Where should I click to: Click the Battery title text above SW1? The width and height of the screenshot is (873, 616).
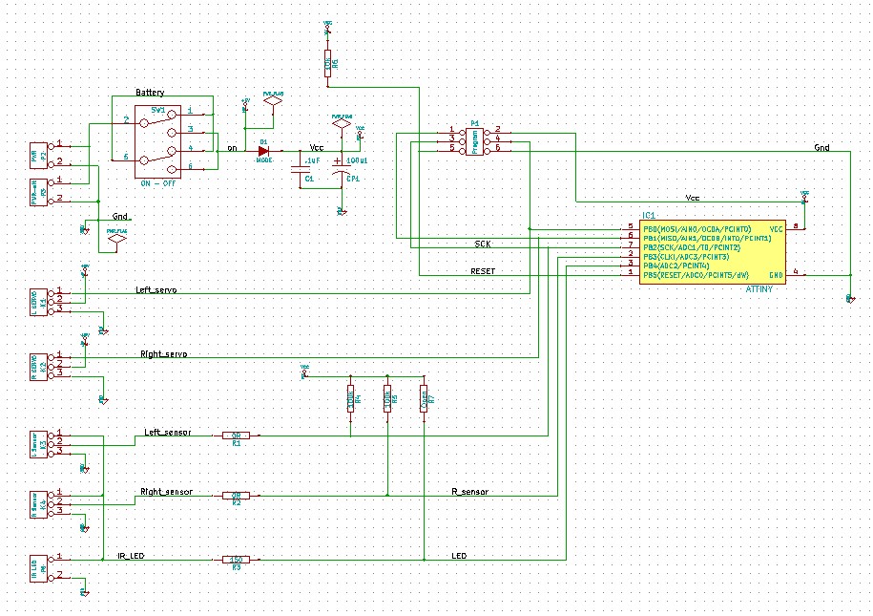point(149,94)
